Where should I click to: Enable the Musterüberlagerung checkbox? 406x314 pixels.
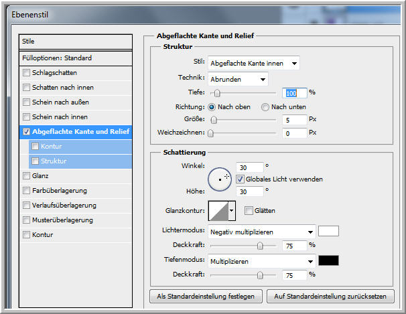pos(26,220)
